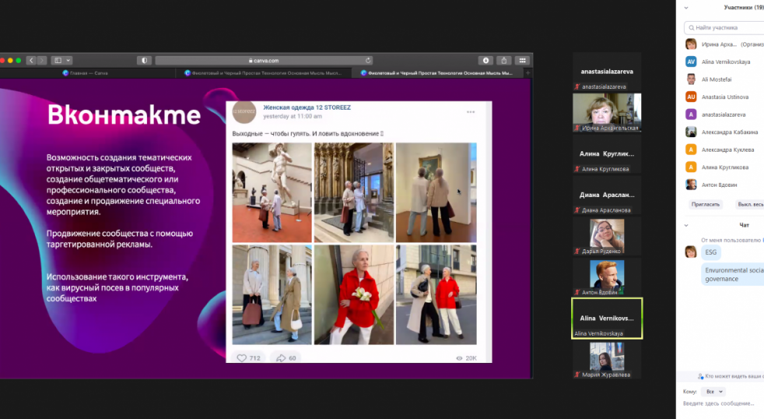Click the 'ESG' chat message bubble
The image size is (764, 419).
(x=711, y=252)
